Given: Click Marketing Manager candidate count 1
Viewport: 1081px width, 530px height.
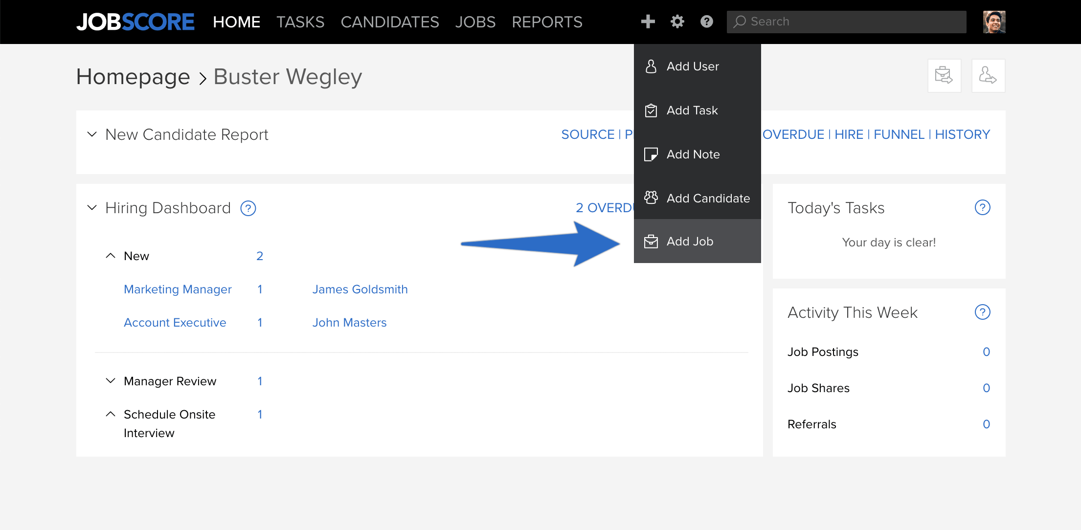Looking at the screenshot, I should coord(260,289).
